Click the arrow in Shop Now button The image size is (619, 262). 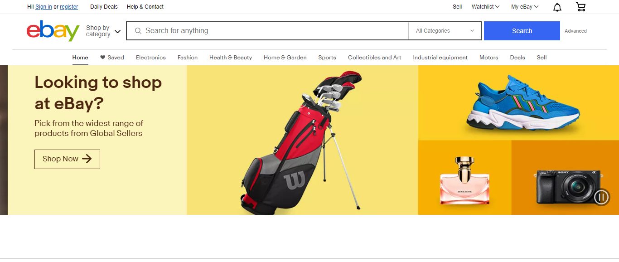coord(87,159)
